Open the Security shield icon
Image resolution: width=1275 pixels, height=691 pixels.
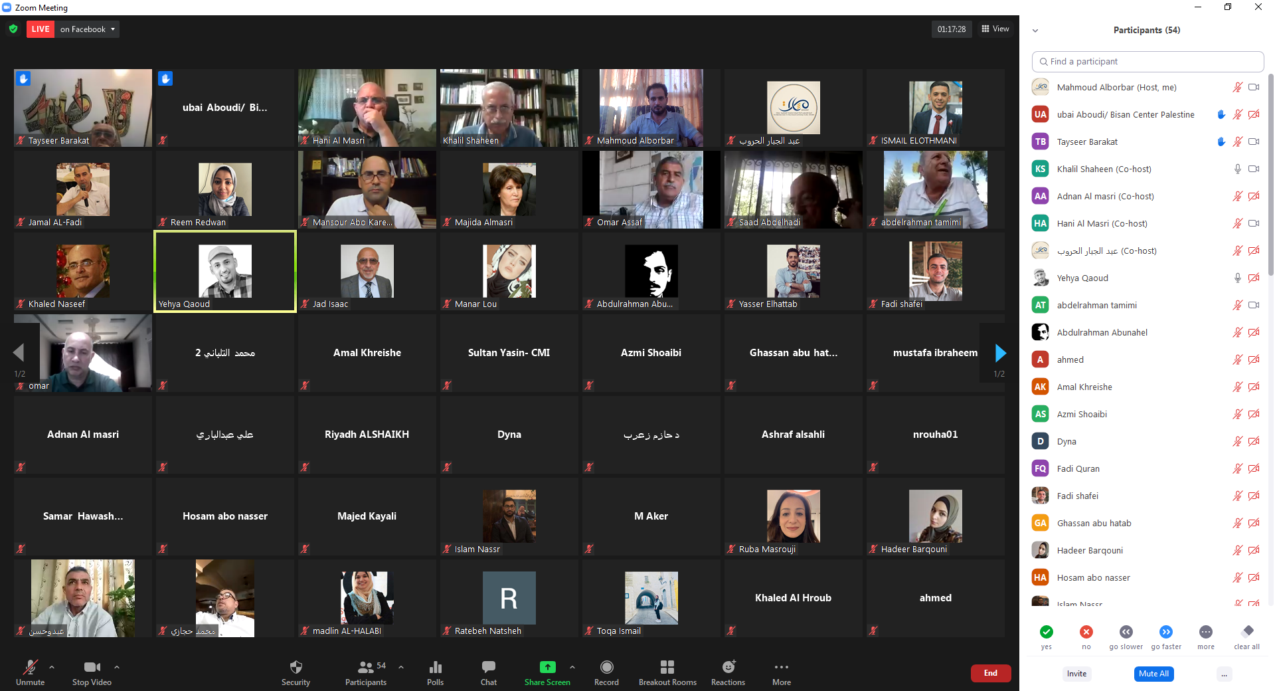coord(296,668)
